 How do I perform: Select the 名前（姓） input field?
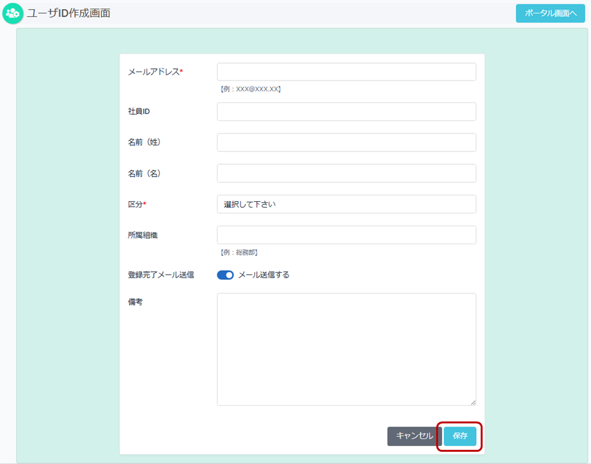click(346, 142)
